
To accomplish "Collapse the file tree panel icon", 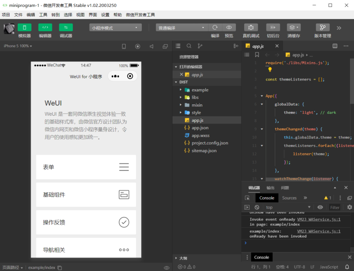I will pyautogui.click(x=236, y=46).
